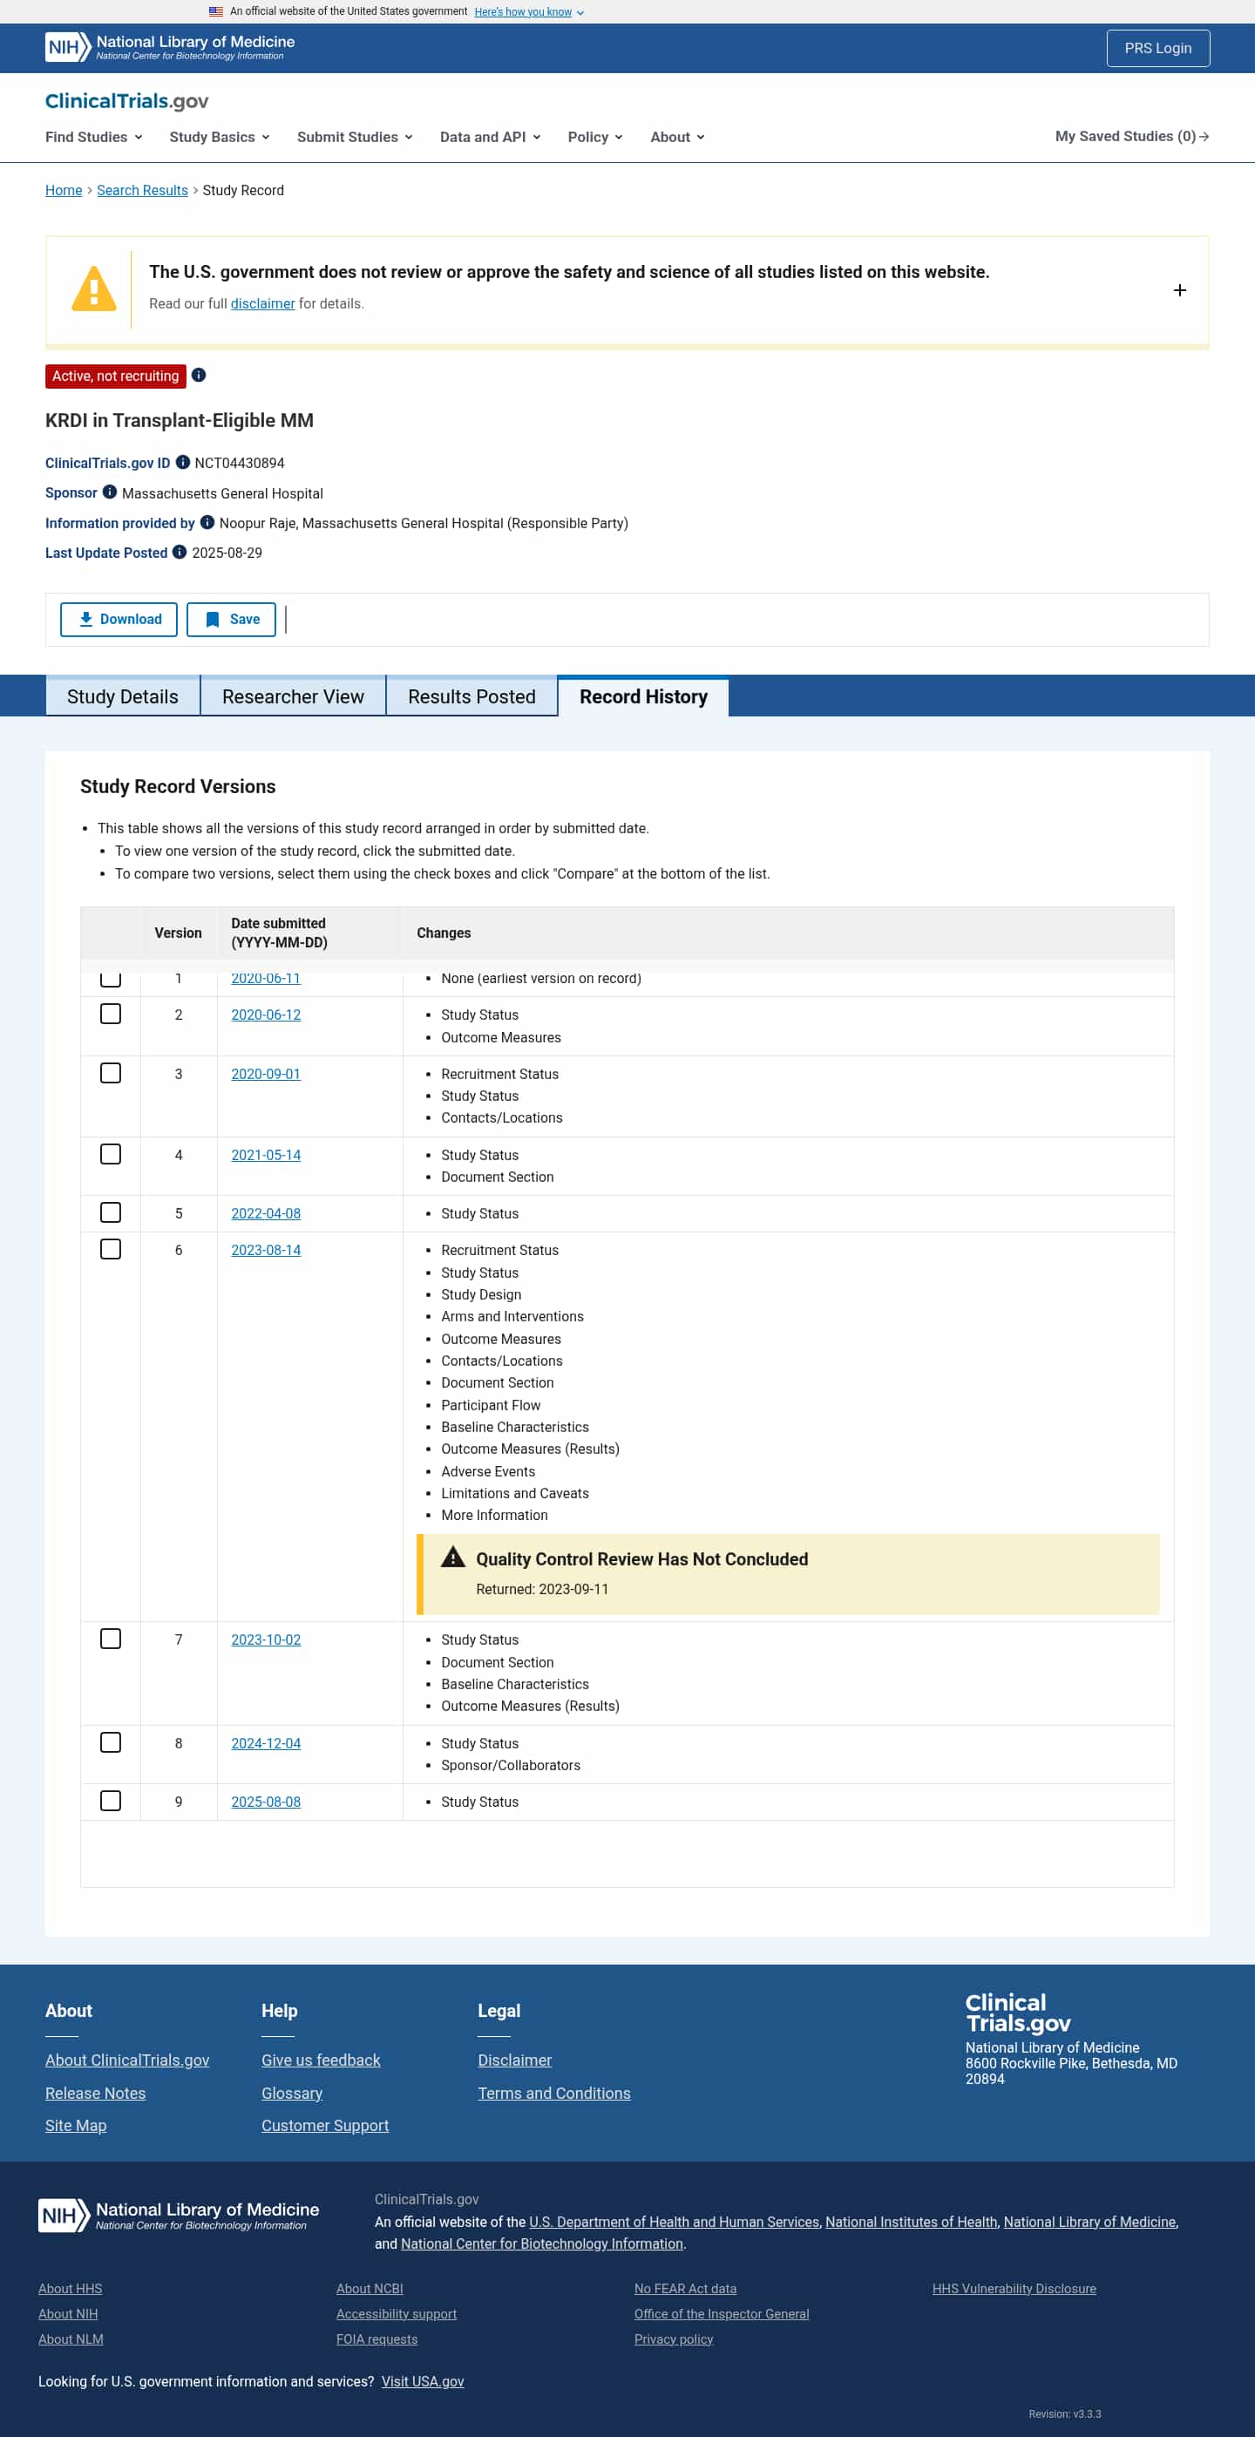The image size is (1255, 2437).
Task: View version submitted 2023-08-14
Action: click(266, 1250)
